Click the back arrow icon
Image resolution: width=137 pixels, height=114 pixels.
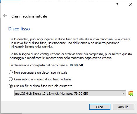5,16
